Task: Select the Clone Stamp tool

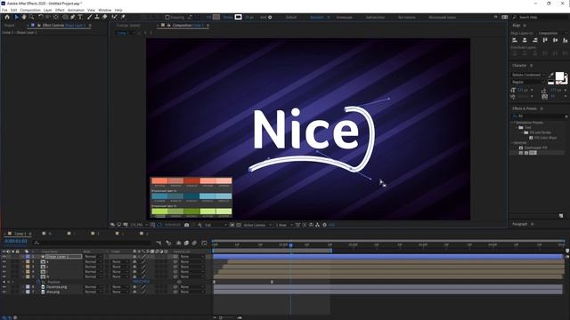Action: click(x=97, y=17)
